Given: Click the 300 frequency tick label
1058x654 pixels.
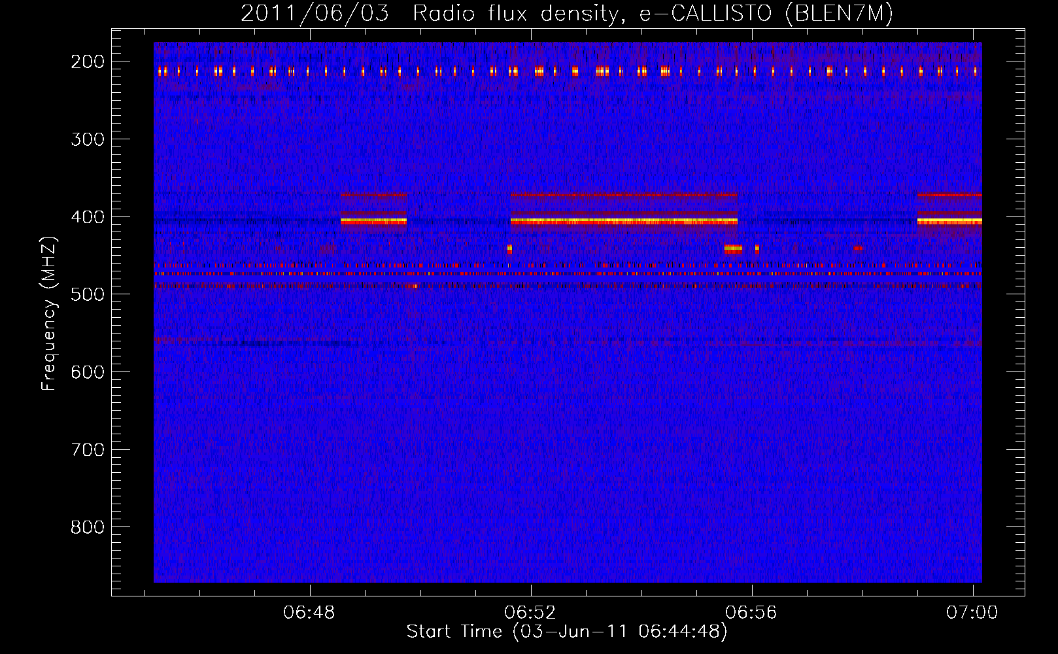Looking at the screenshot, I should point(87,139).
